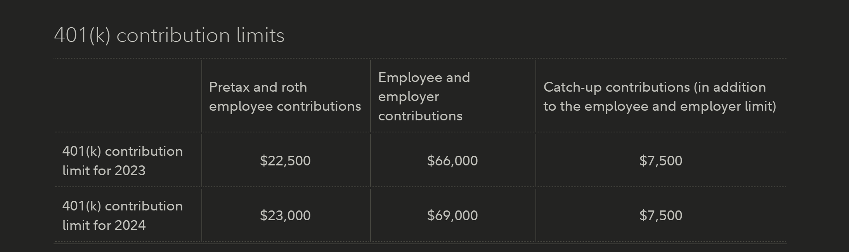Click the word "Catch-up" in the last header
This screenshot has height=252, width=849.
click(x=572, y=87)
